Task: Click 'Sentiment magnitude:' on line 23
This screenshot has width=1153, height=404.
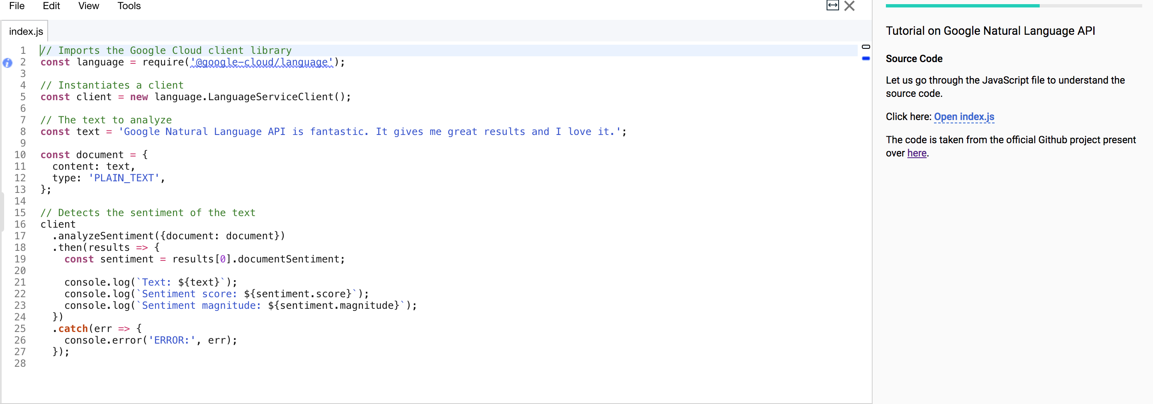Action: coord(202,305)
